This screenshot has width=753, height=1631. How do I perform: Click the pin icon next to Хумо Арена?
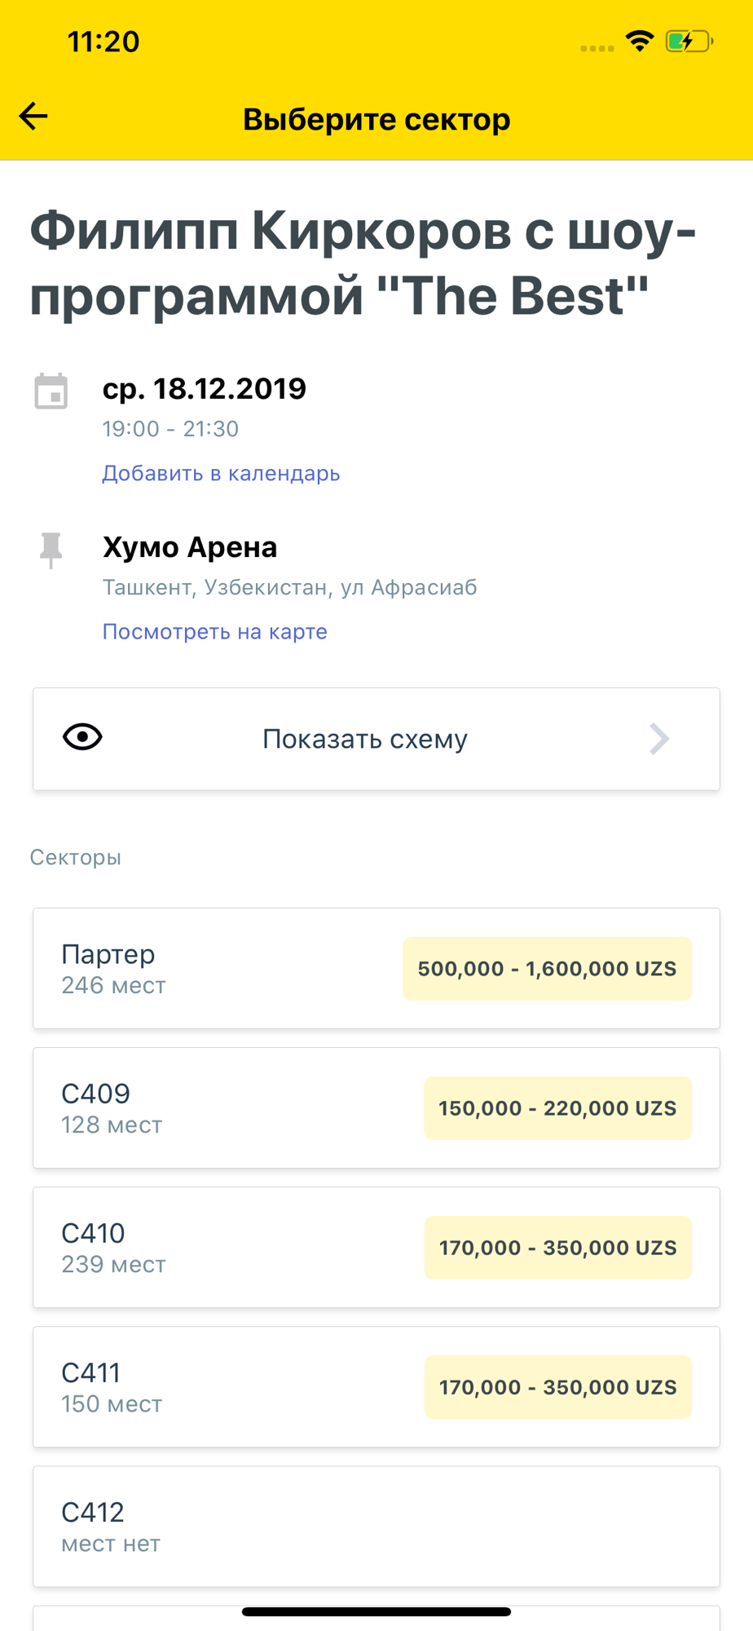[51, 550]
